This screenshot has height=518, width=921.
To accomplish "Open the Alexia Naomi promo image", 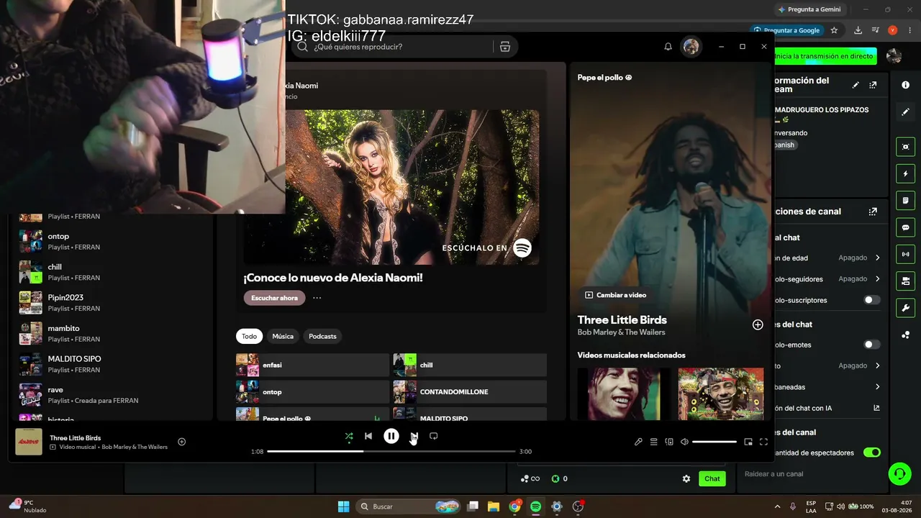I will coord(391,187).
